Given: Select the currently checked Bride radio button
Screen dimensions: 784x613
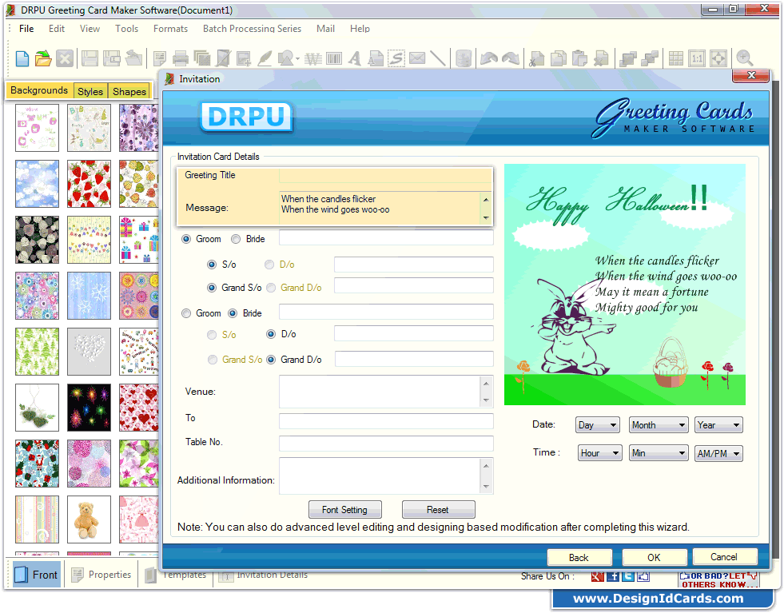Looking at the screenshot, I should pyautogui.click(x=233, y=313).
